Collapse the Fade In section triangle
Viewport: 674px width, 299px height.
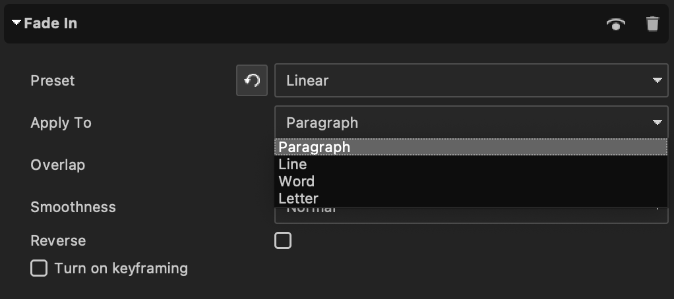pos(16,23)
